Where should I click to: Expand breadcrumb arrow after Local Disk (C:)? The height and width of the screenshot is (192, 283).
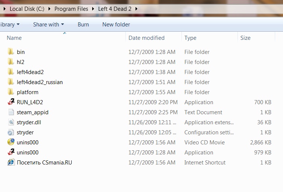pyautogui.click(x=49, y=9)
